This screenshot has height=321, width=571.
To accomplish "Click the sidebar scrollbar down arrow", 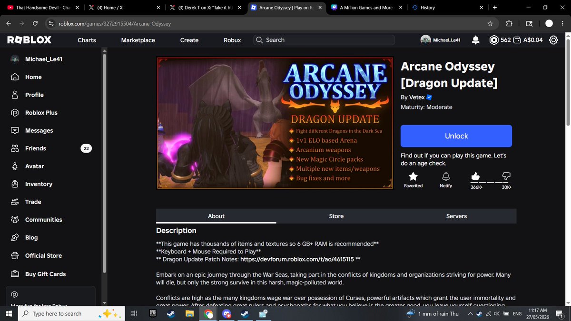I will click(104, 302).
